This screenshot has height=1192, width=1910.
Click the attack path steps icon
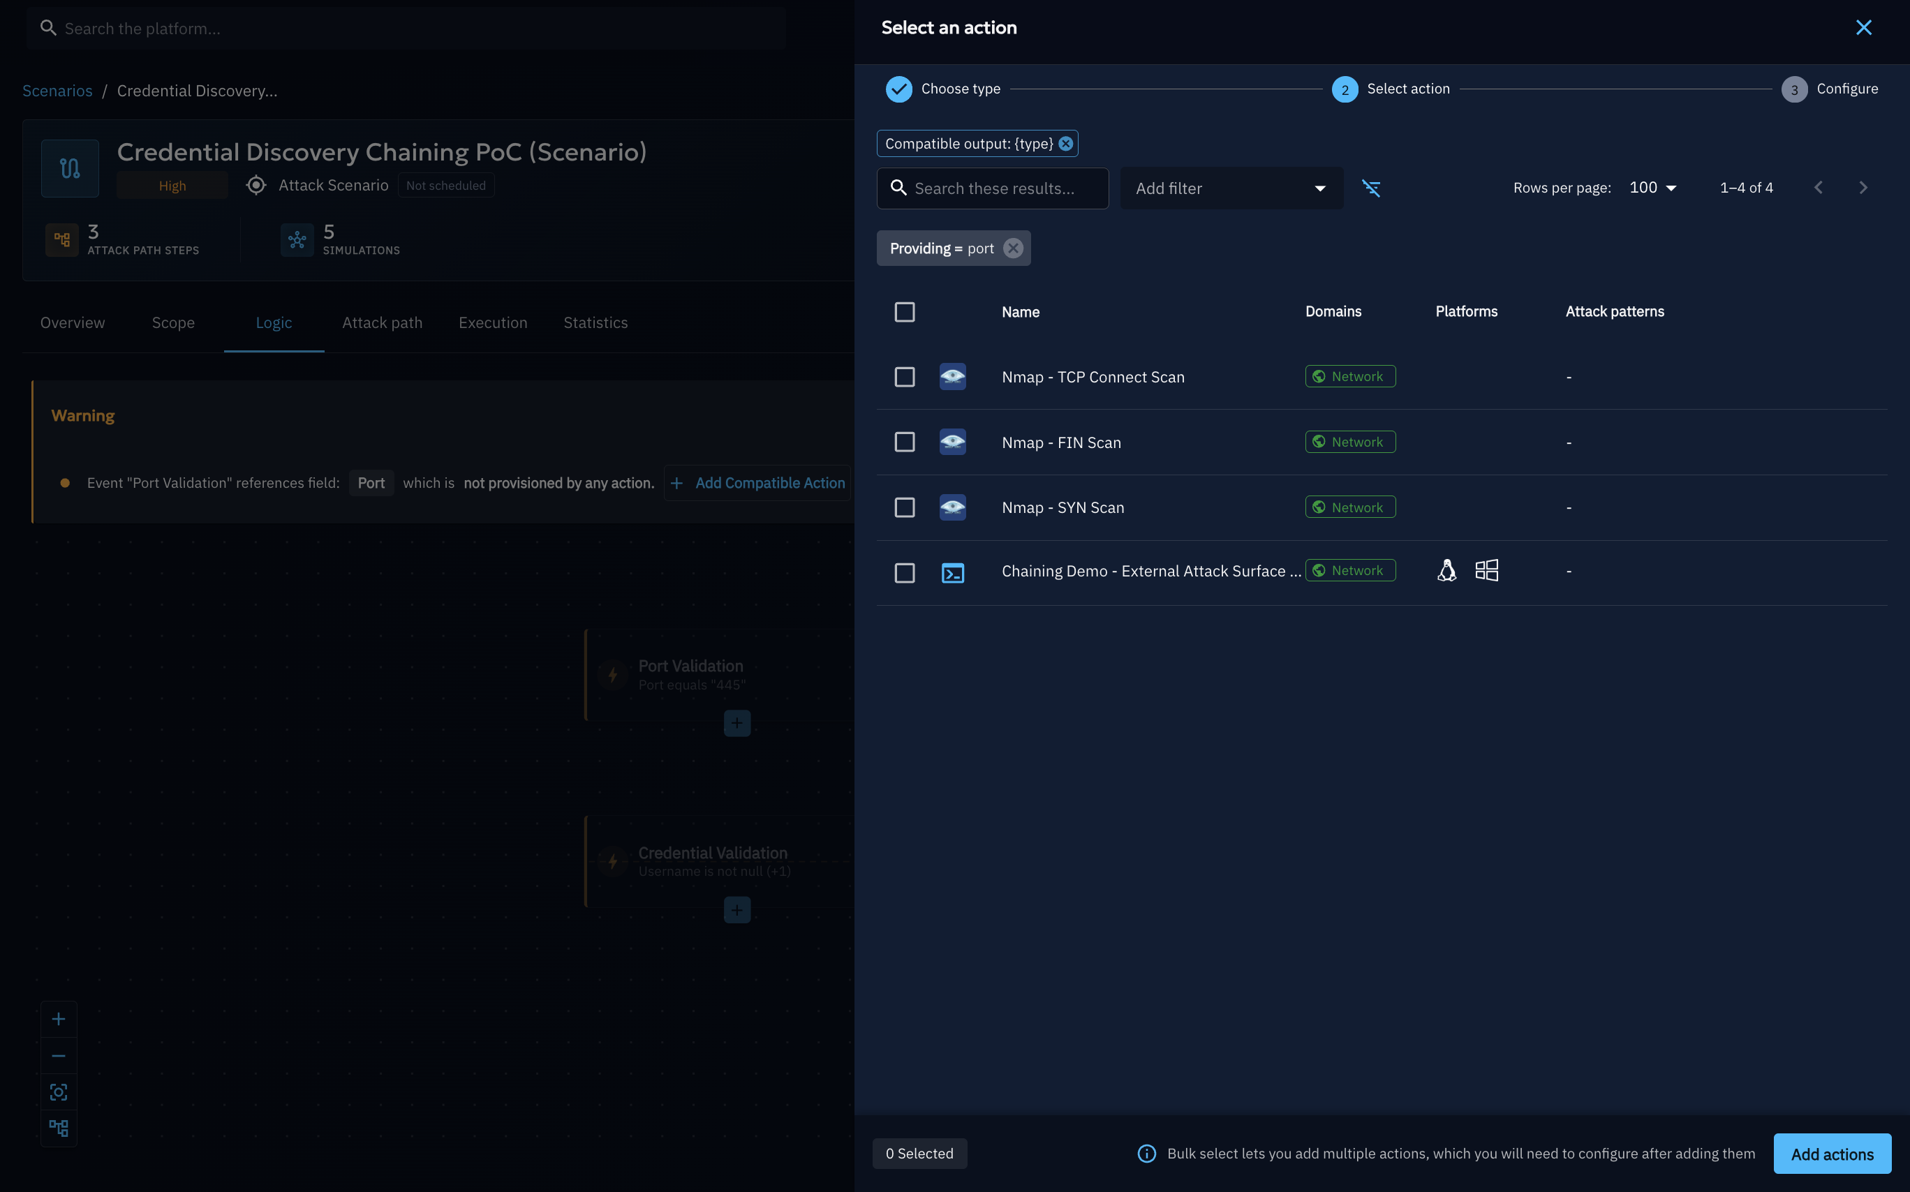coord(62,239)
